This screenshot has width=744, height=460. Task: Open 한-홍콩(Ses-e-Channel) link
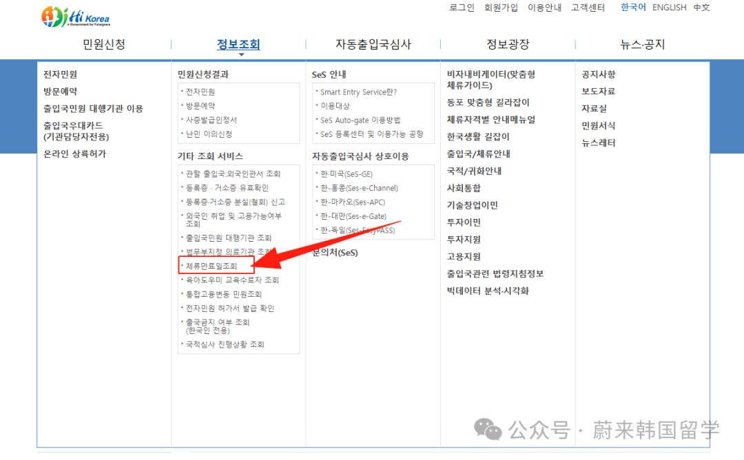(359, 188)
